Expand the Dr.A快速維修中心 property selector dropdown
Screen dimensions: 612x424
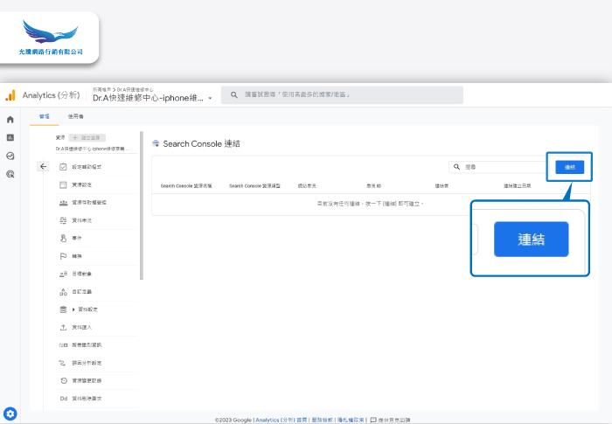point(210,98)
